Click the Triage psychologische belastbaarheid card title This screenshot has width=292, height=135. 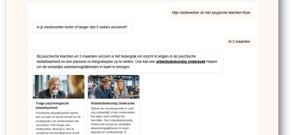tap(52, 106)
